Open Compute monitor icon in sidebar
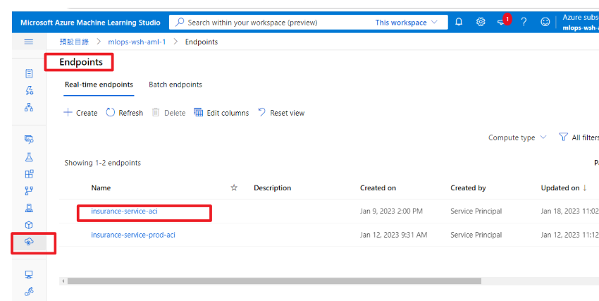This screenshot has width=599, height=301. tap(29, 274)
